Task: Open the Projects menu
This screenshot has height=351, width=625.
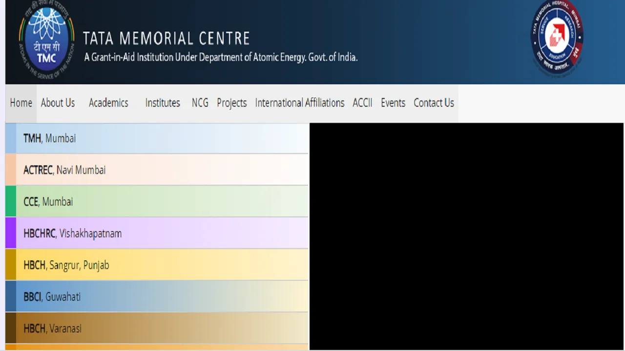Action: pos(231,103)
